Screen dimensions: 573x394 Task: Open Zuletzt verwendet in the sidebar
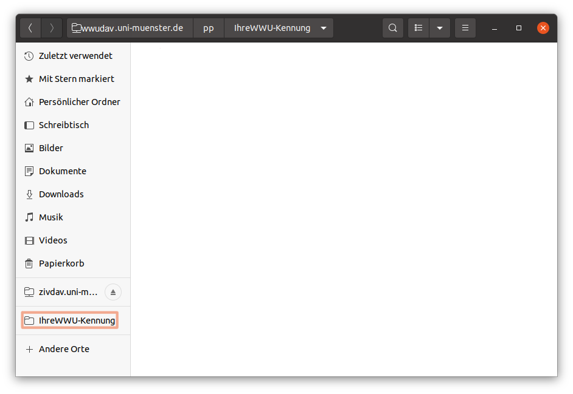[75, 56]
